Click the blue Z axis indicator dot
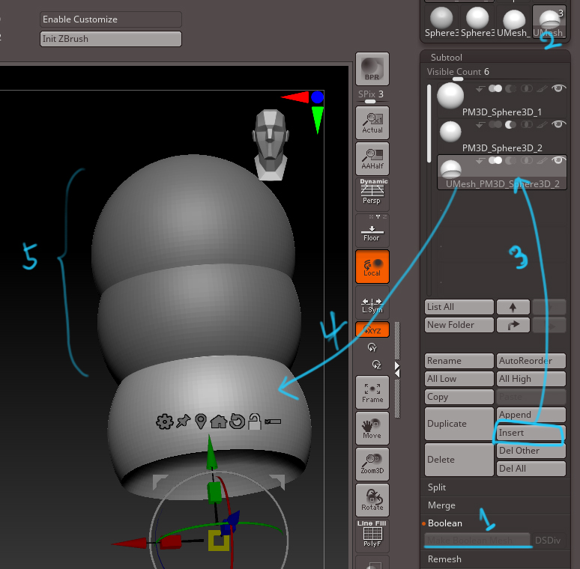 pyautogui.click(x=318, y=97)
